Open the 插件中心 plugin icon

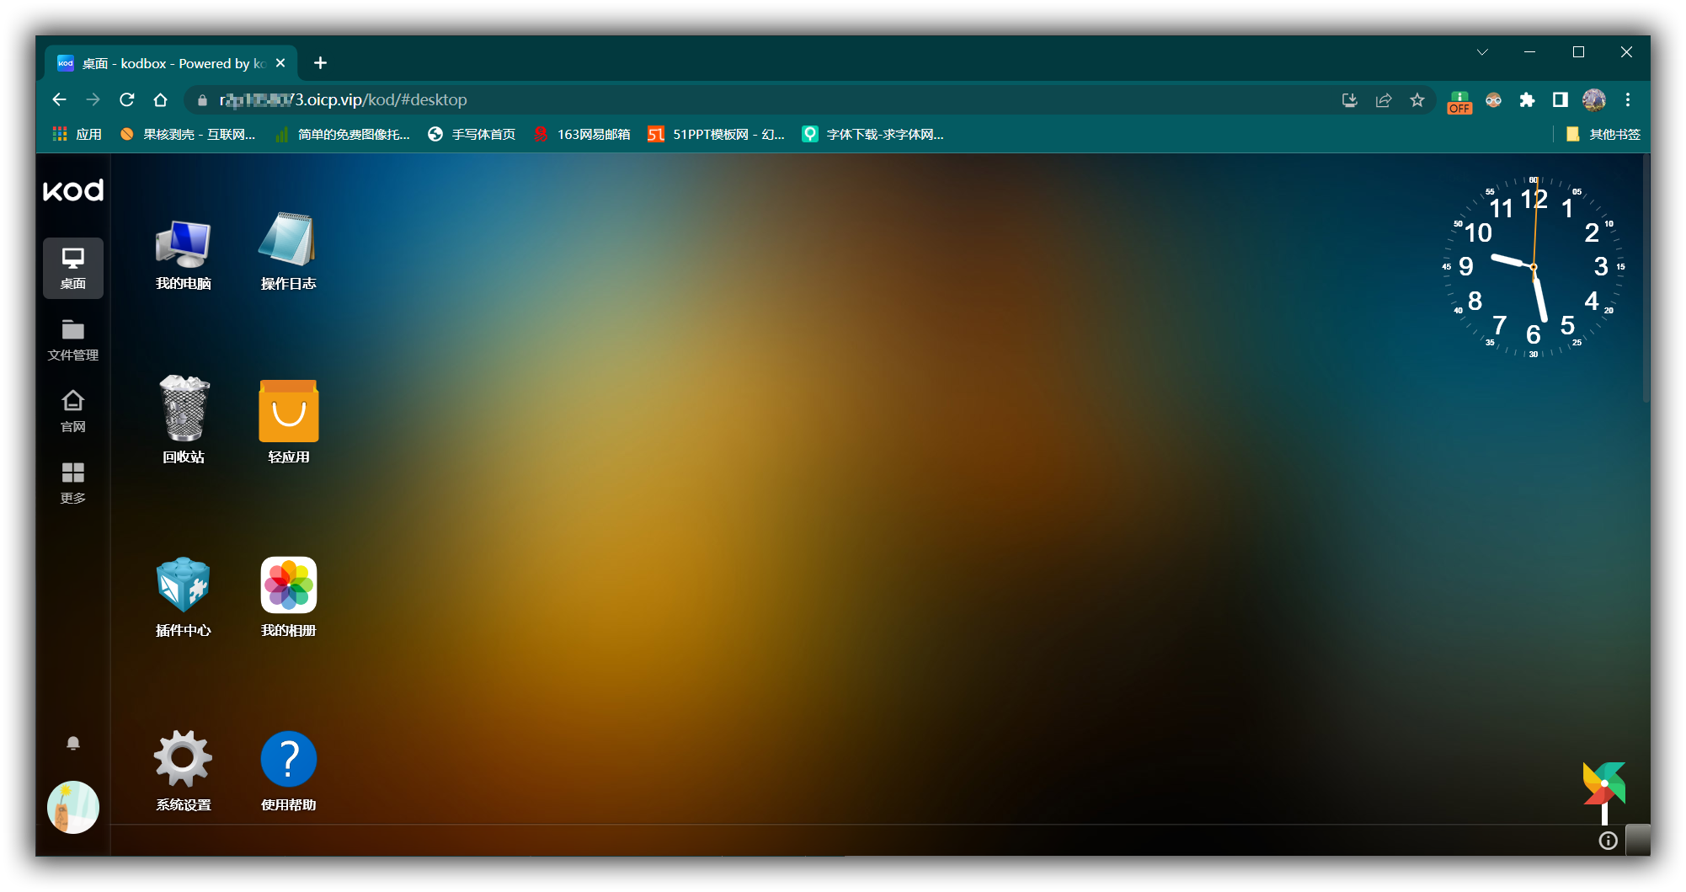point(183,596)
